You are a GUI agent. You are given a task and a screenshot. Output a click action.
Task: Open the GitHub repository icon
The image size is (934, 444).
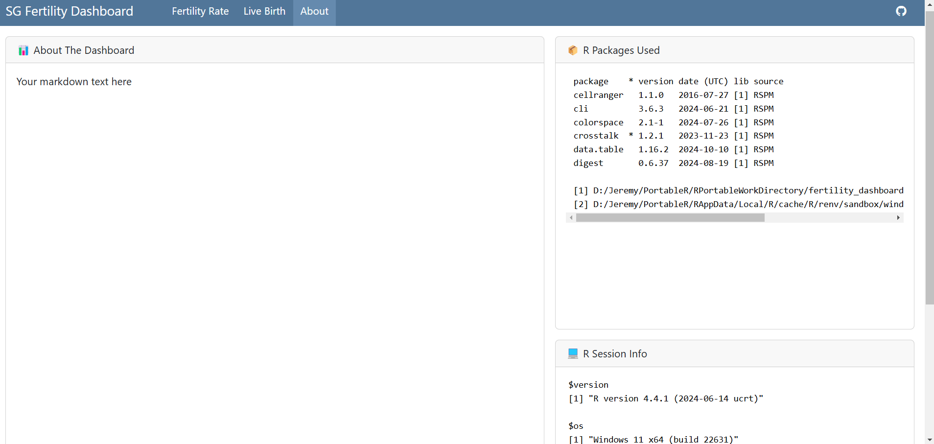coord(901,11)
